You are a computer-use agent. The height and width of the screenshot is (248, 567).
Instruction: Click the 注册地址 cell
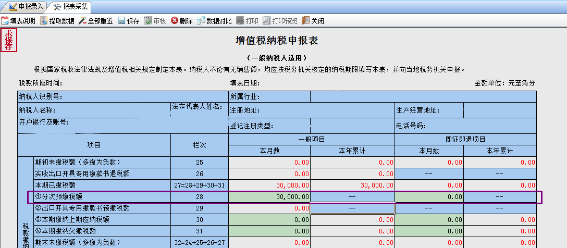(311, 110)
